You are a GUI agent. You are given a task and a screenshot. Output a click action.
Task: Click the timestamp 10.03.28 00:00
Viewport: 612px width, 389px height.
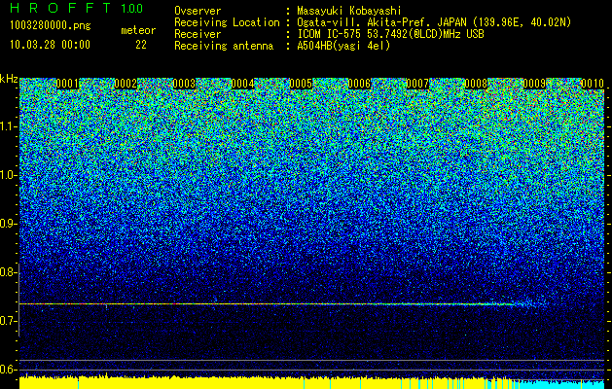pos(50,45)
